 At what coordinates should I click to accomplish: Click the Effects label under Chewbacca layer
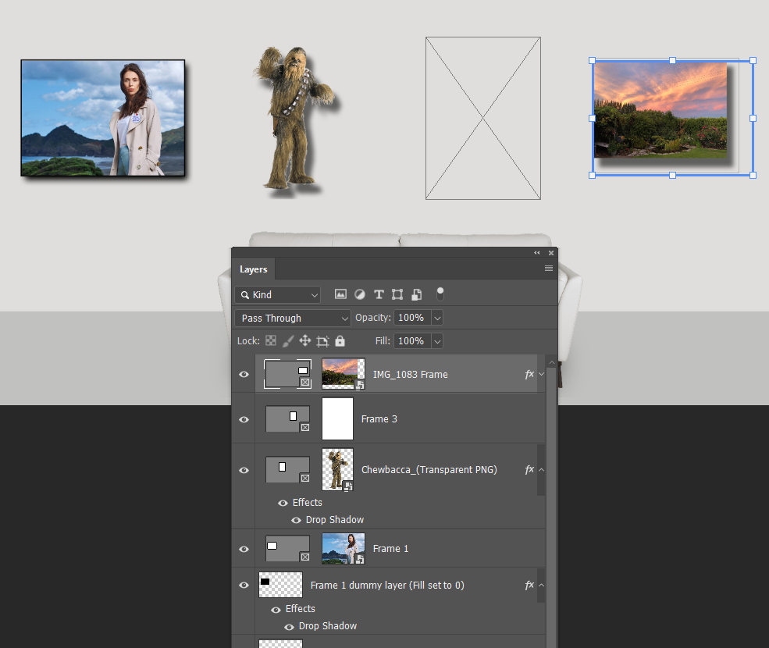click(308, 502)
